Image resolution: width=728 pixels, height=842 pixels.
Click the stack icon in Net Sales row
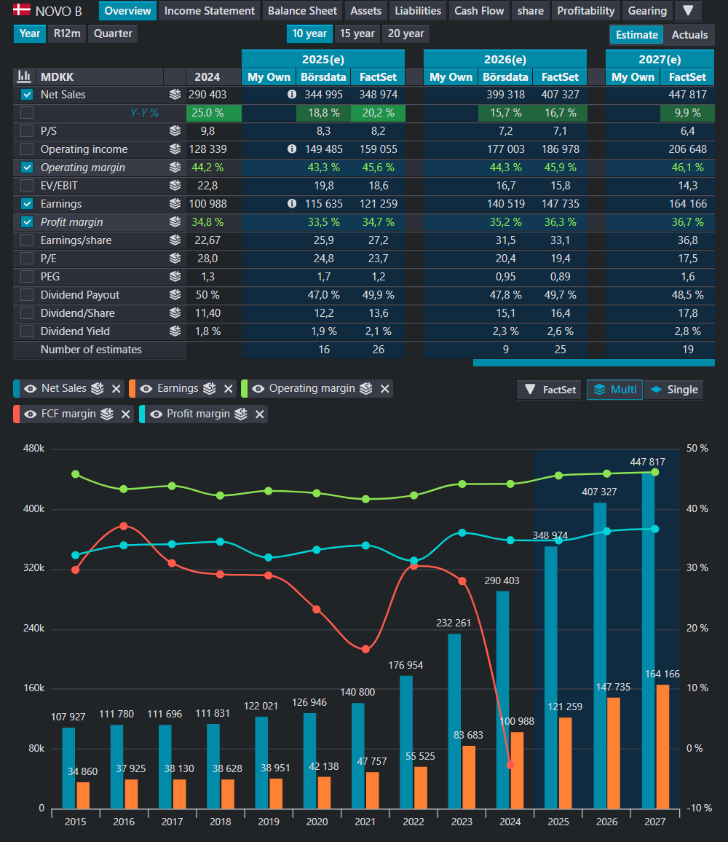[175, 95]
